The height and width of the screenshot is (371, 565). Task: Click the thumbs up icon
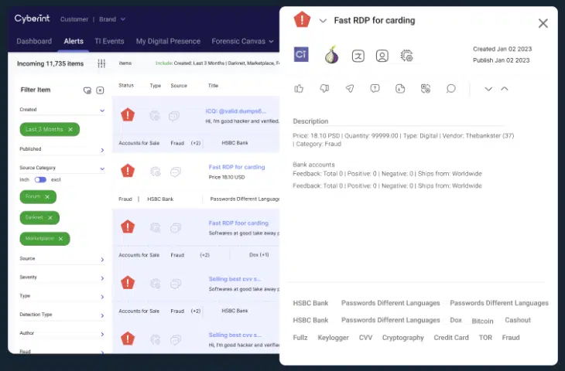tap(299, 89)
